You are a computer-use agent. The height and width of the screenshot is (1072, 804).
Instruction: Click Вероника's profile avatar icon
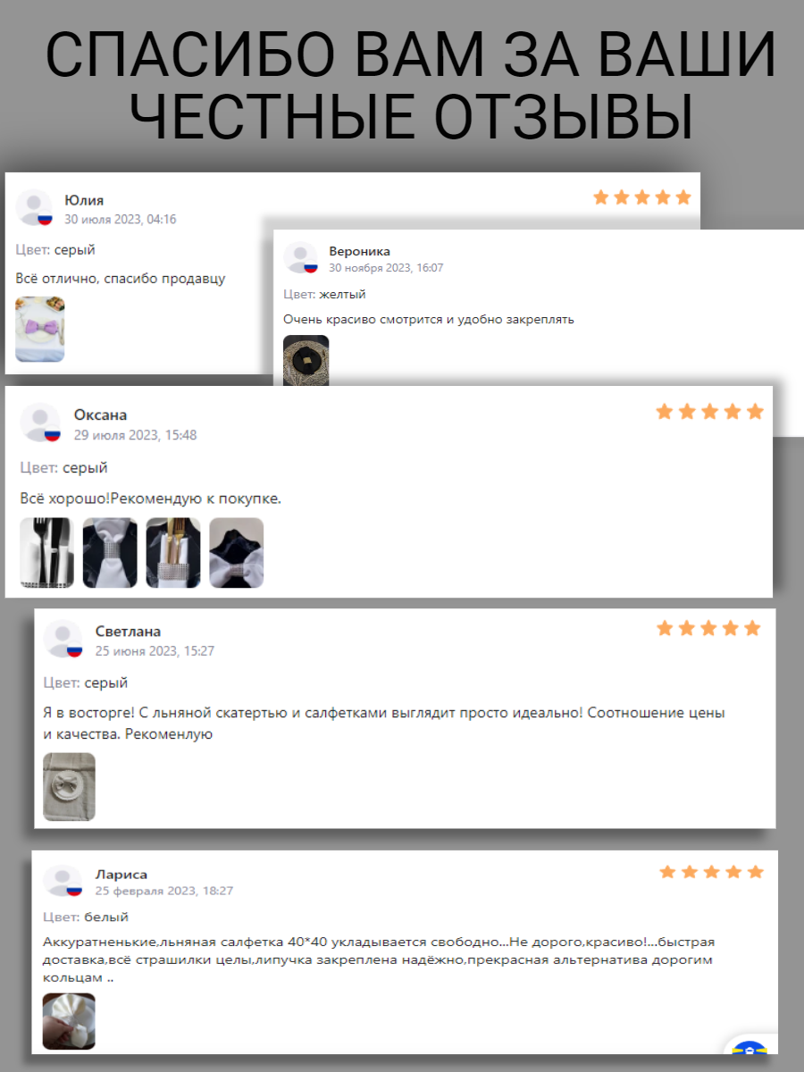tap(301, 257)
